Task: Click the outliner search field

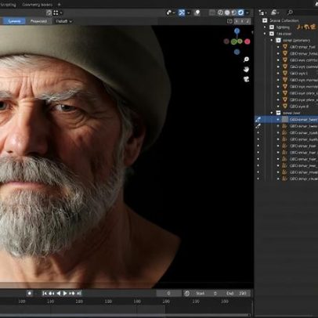Action: pyautogui.click(x=303, y=13)
